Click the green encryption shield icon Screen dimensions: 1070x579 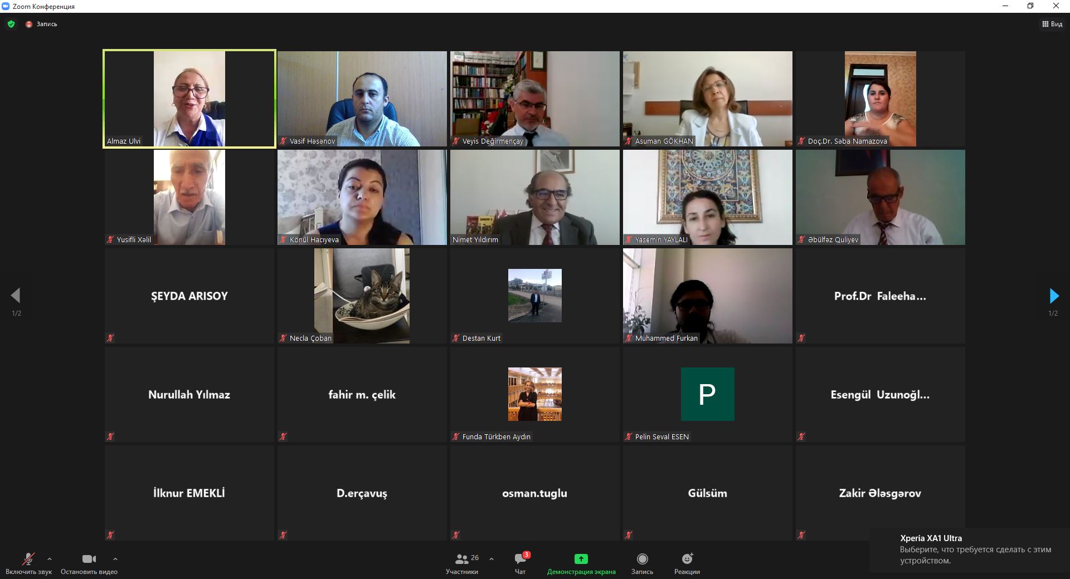(x=11, y=24)
